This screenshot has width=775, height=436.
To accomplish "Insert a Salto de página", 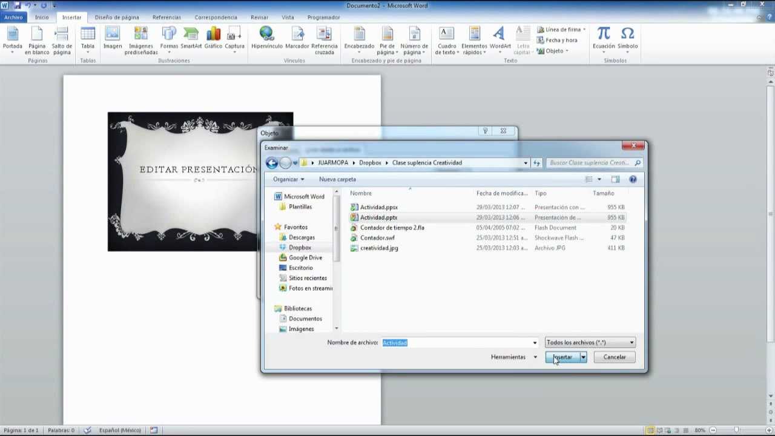I will pyautogui.click(x=62, y=40).
